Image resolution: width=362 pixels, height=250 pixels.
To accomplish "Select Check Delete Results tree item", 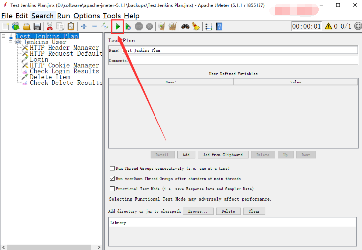I will [66, 83].
